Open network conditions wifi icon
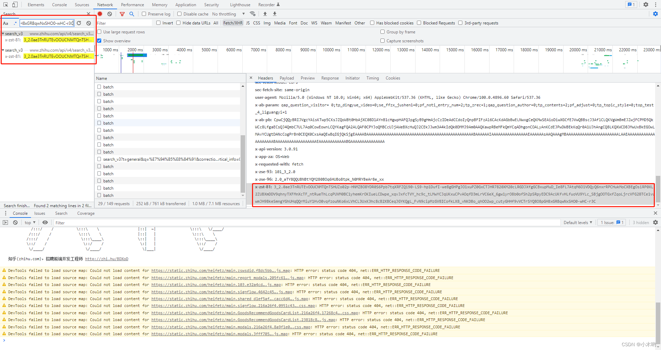Screen dimensions: 661x350 click(253, 14)
